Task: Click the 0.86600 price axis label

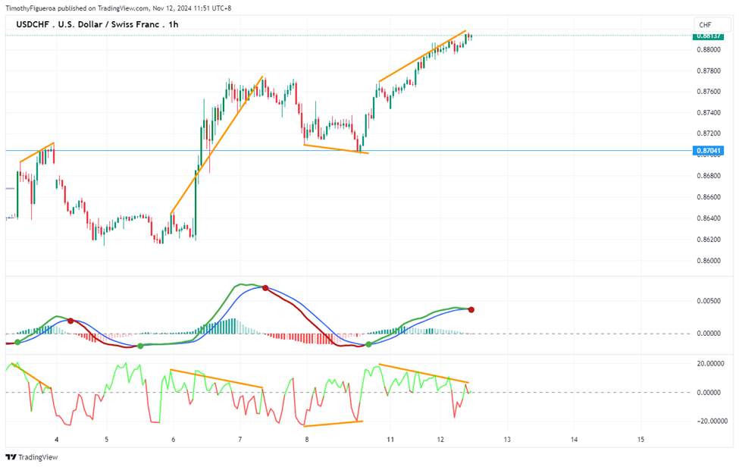Action: [x=709, y=197]
